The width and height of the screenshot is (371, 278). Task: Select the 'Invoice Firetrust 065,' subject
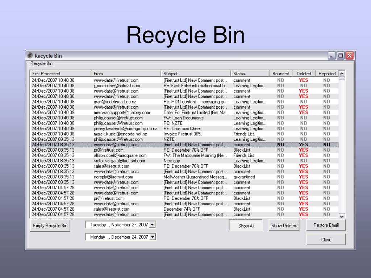183,134
